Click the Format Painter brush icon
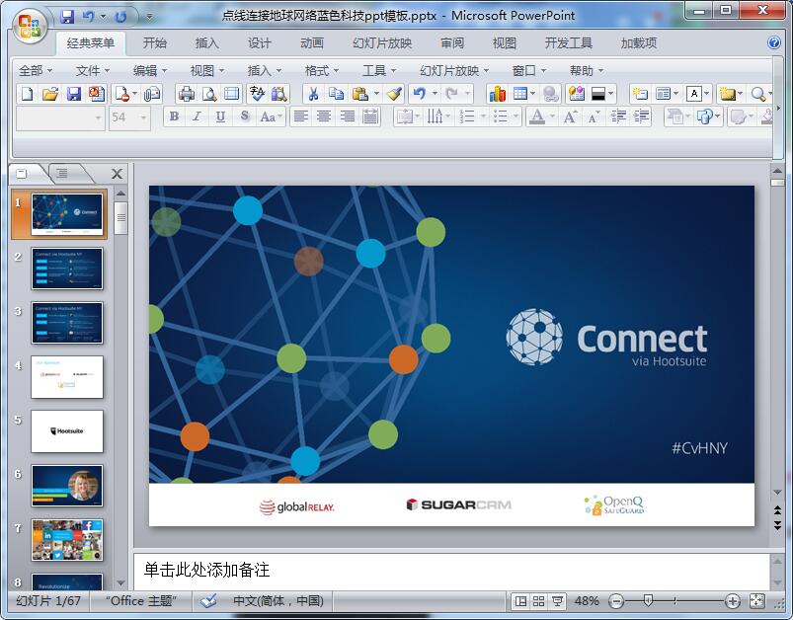Image resolution: width=793 pixels, height=620 pixels. (x=394, y=94)
